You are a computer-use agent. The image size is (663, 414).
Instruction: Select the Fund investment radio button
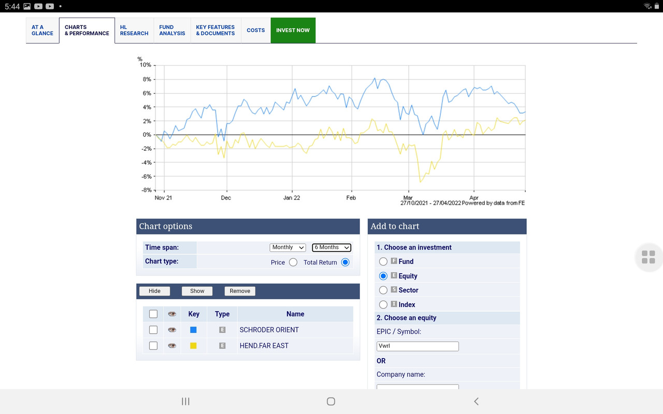click(x=383, y=262)
